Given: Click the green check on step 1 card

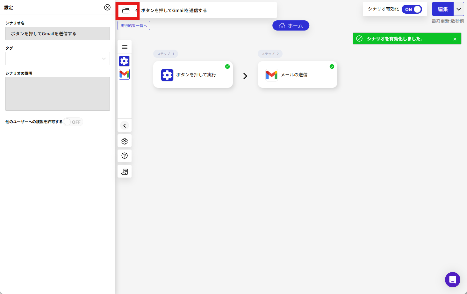Looking at the screenshot, I should [227, 66].
